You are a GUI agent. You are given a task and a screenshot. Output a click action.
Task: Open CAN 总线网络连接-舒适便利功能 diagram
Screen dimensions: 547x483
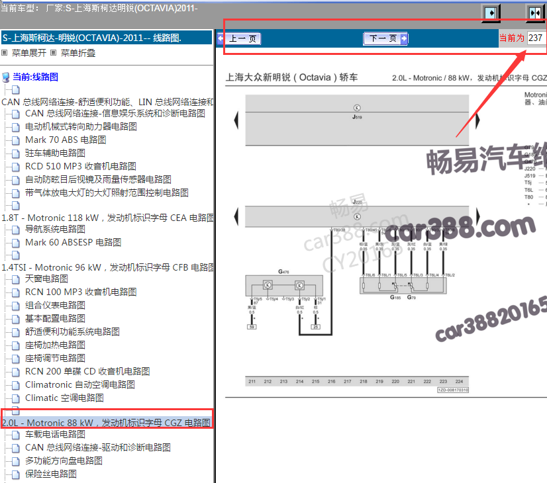pos(107,102)
